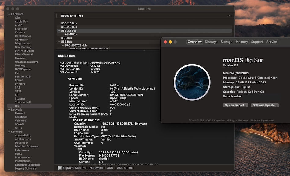Collapse the BRCM20702 Hub tree node
This screenshot has height=176, width=290.
pos(63,45)
